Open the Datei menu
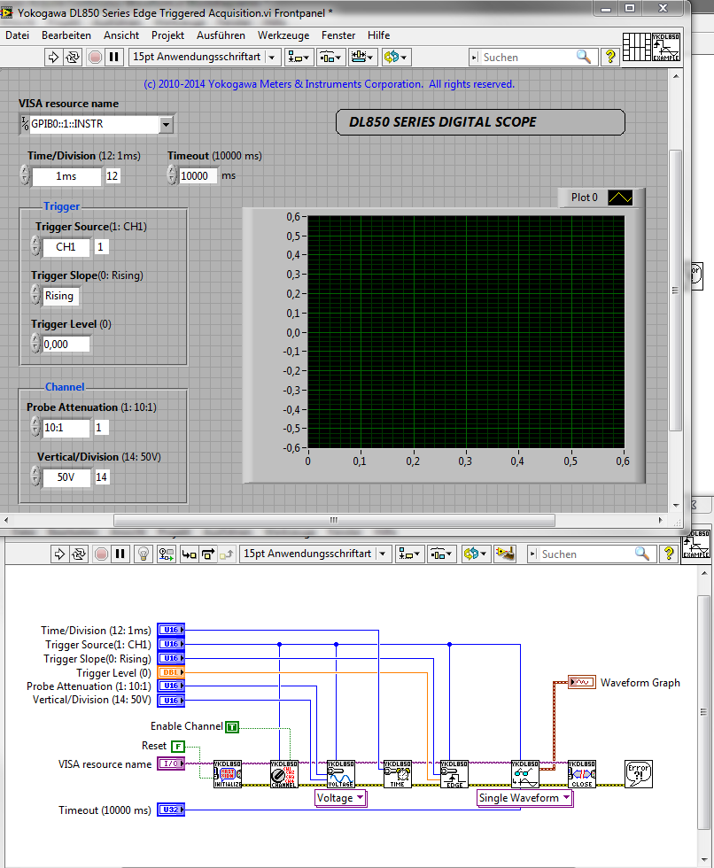This screenshot has width=714, height=868. point(17,35)
